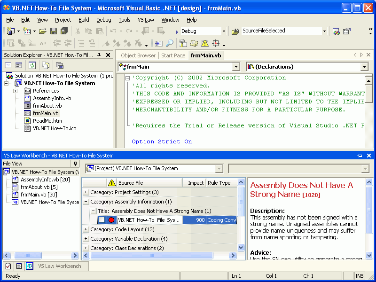
Task: Click Show All Files icon in Solution Explorer
Action: pos(46,65)
